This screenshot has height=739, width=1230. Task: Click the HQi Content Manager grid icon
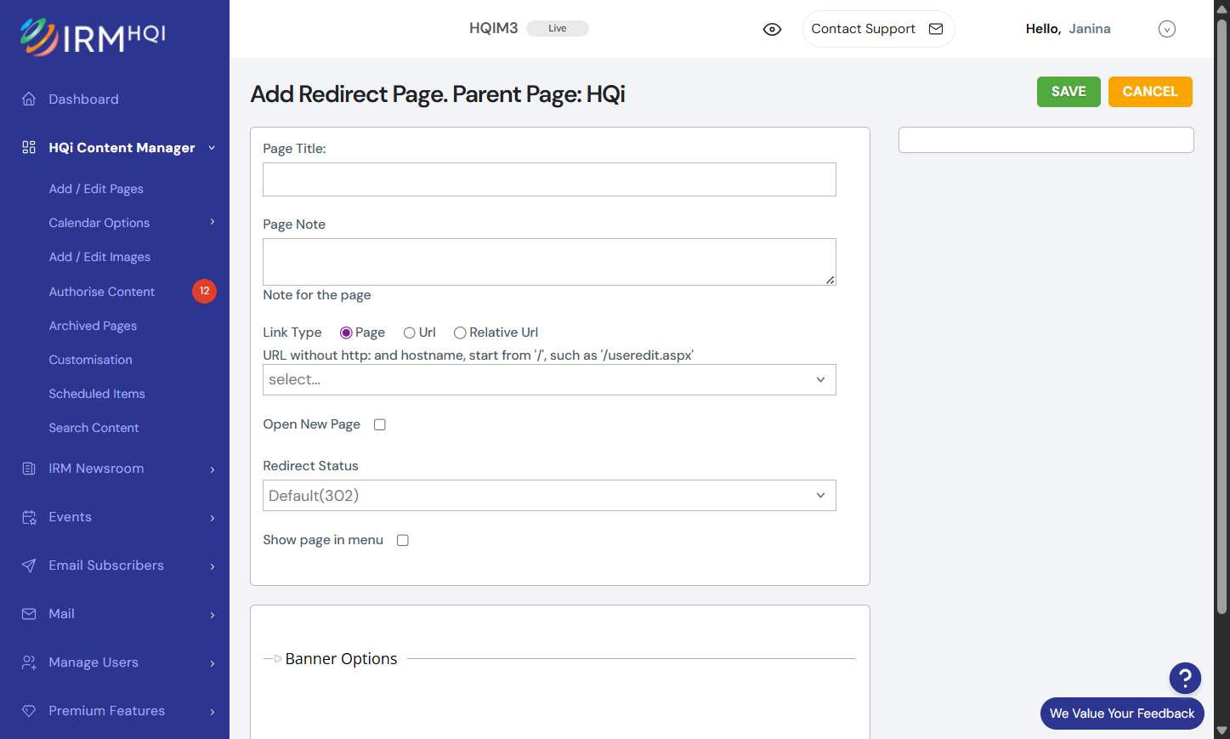click(x=29, y=148)
